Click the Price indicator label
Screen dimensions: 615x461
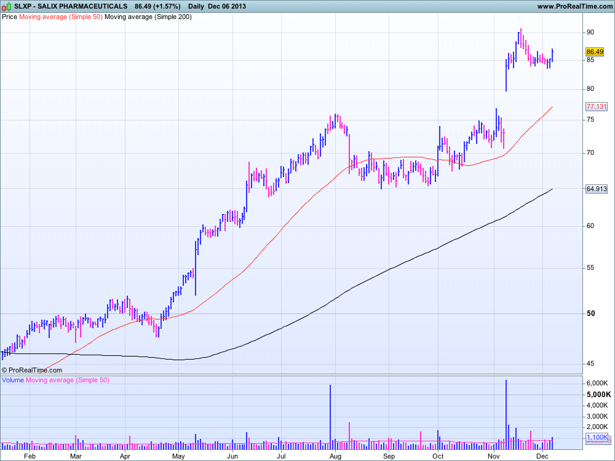pos(9,17)
